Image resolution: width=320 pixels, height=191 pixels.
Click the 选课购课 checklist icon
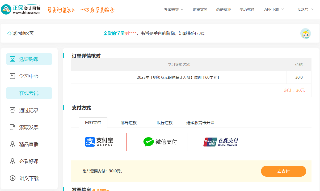(x=12, y=59)
